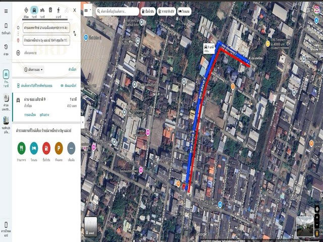Edit the destination input field
Image resolution: width=323 pixels, height=242 pixels.
[46, 40]
